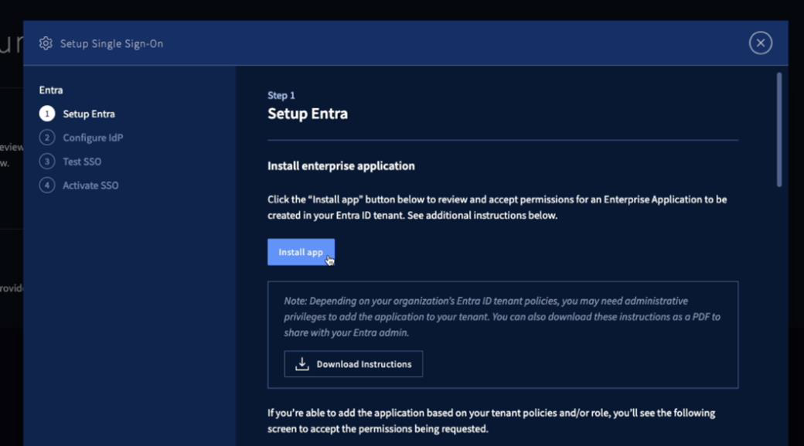Select the Setup Entra step label

tap(89, 114)
